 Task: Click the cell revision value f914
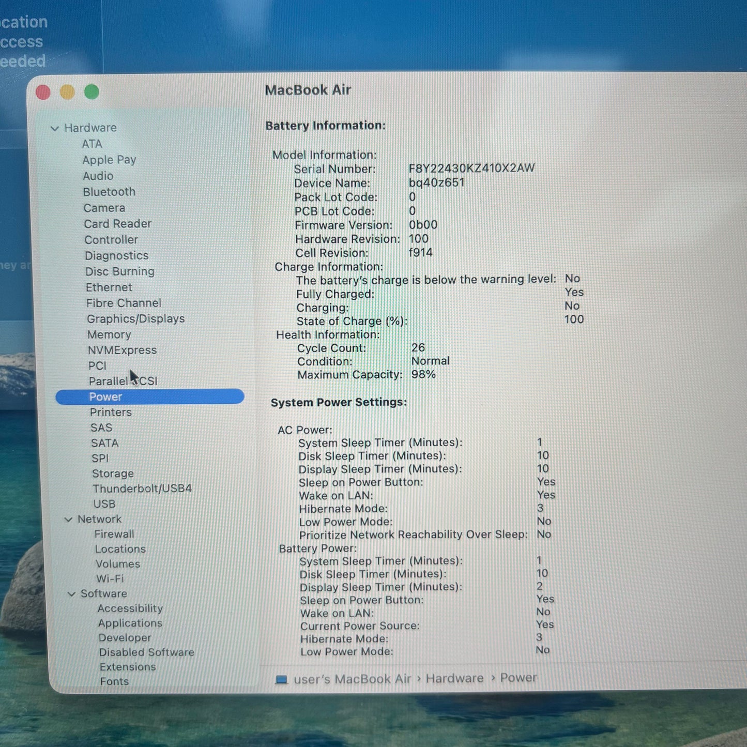(x=421, y=253)
